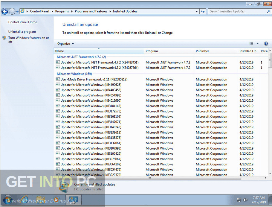Click the volume speaker tray icon
This screenshot has width=272, height=207.
click(245, 200)
